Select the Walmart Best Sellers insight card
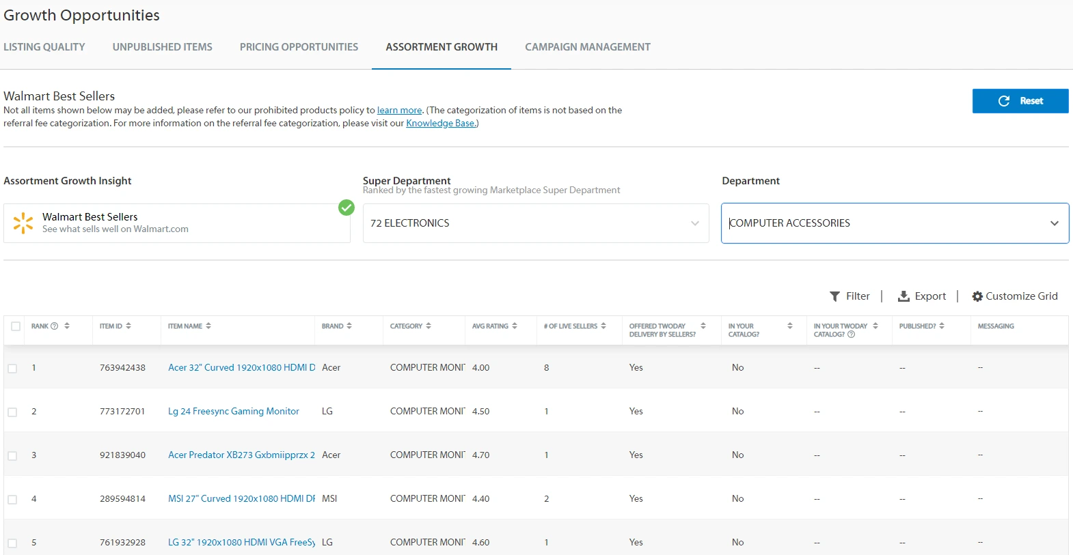 coord(176,223)
